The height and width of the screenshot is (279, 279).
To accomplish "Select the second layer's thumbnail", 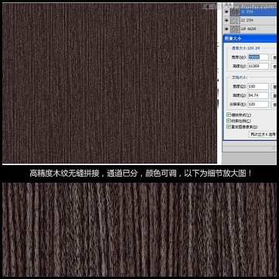I will [x=235, y=20].
